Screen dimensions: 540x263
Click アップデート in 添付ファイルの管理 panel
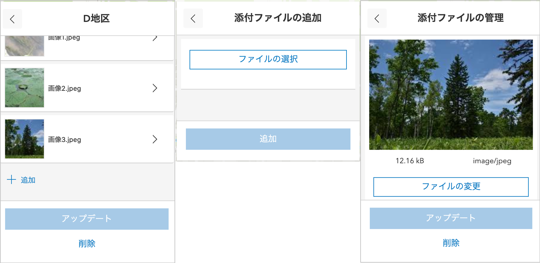(x=451, y=218)
